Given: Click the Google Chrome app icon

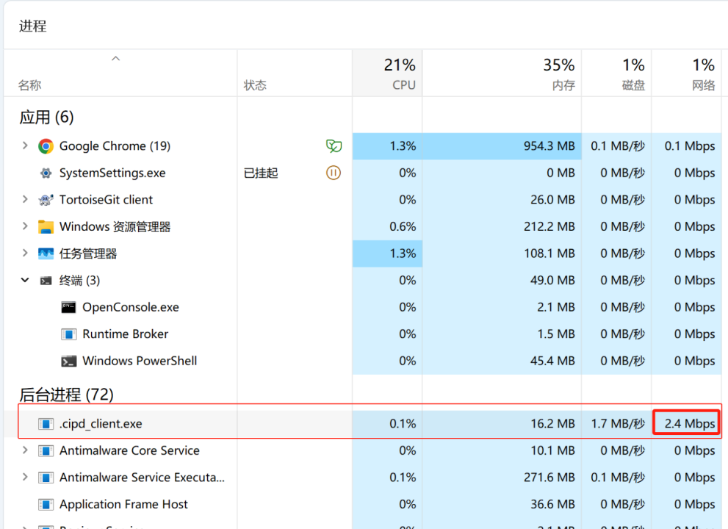Looking at the screenshot, I should (x=46, y=146).
